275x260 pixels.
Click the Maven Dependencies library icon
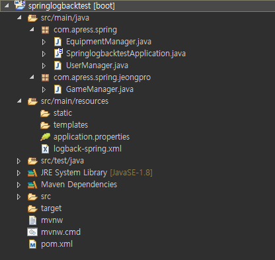coord(32,185)
